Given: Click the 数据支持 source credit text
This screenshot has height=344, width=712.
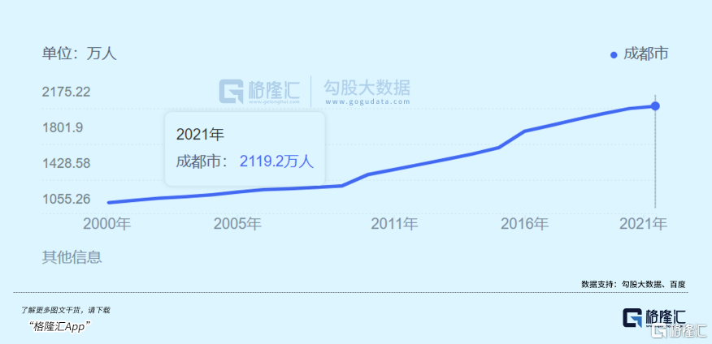Looking at the screenshot, I should coord(633,285).
